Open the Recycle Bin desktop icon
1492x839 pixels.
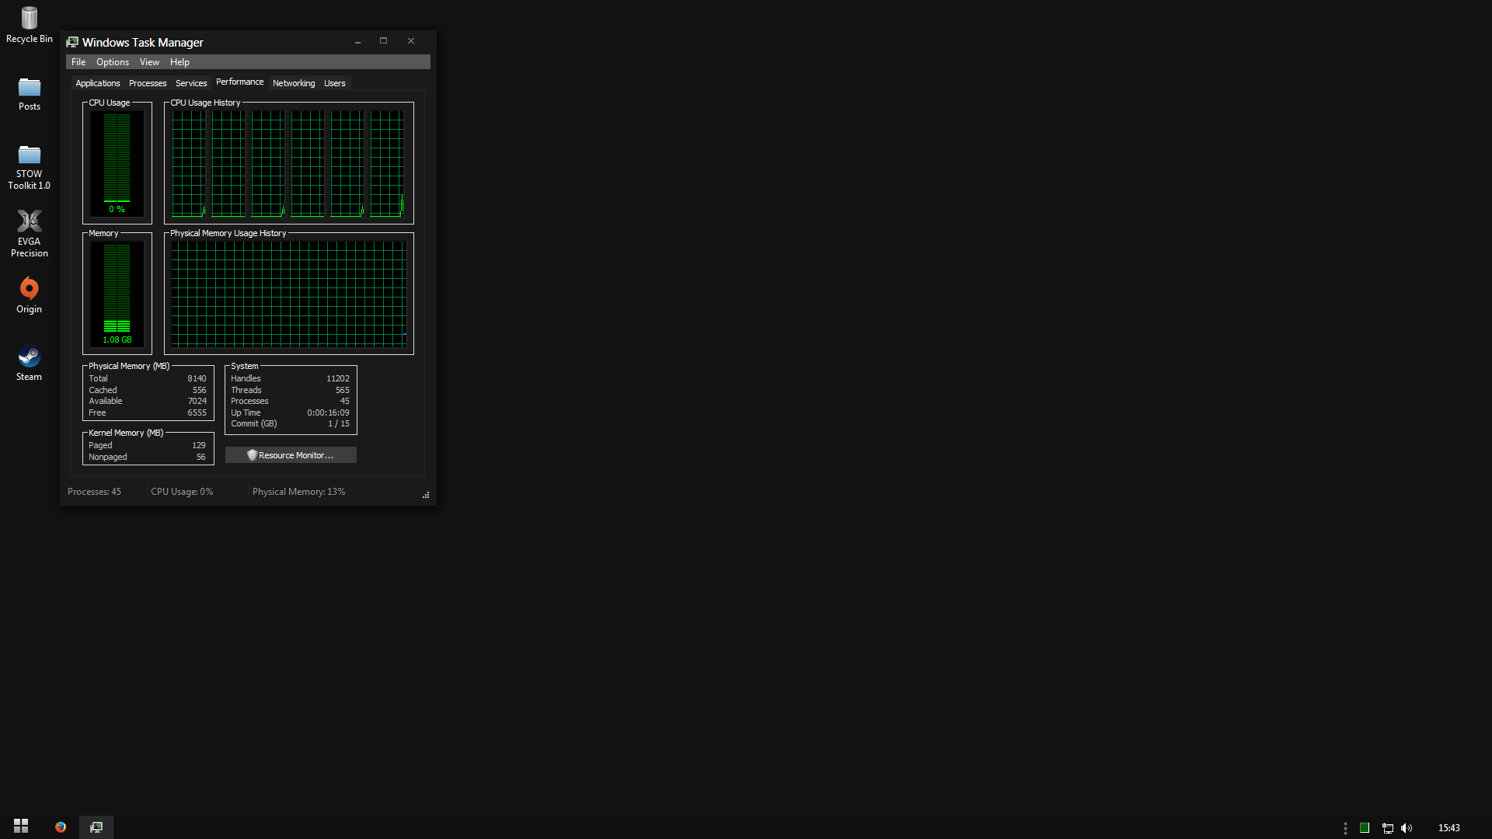[30, 25]
